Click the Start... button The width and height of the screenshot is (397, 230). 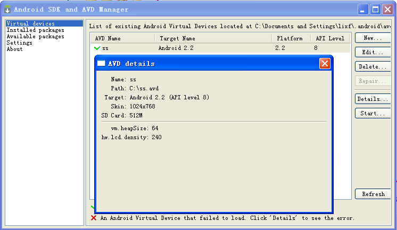point(373,114)
